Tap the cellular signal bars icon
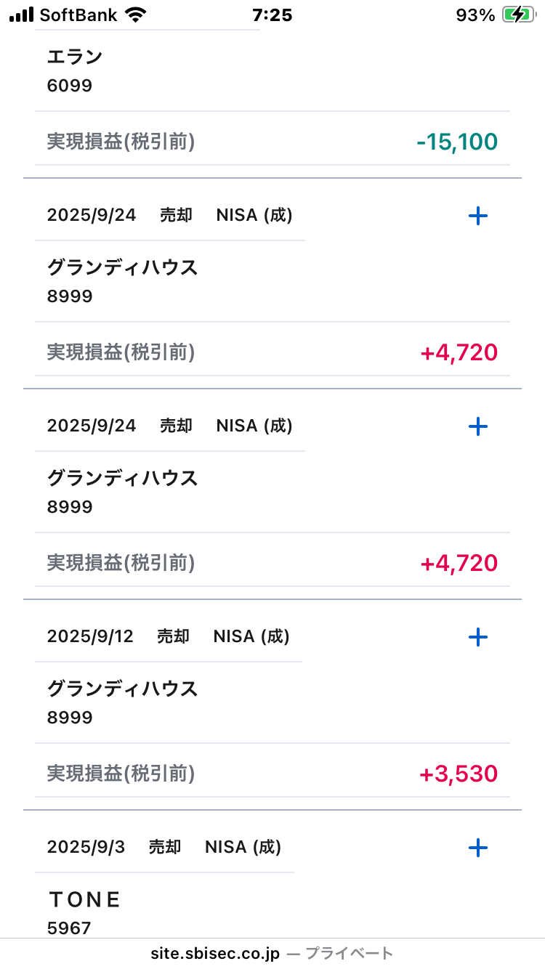The width and height of the screenshot is (545, 969). pos(22,15)
